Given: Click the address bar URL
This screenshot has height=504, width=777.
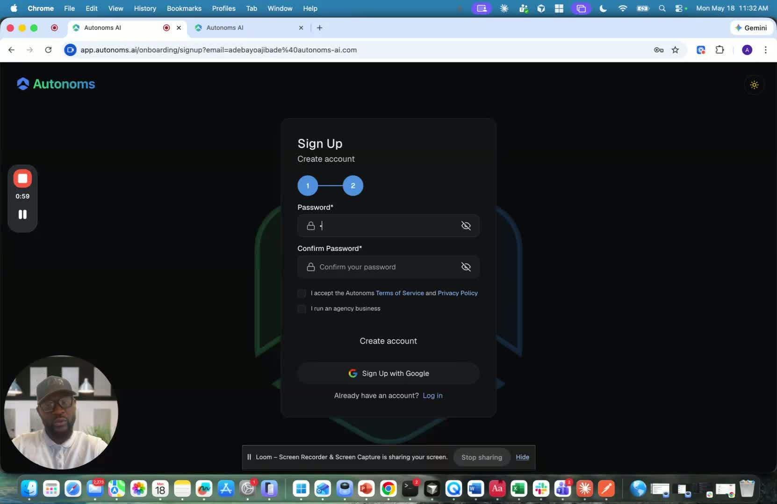Looking at the screenshot, I should 218,50.
